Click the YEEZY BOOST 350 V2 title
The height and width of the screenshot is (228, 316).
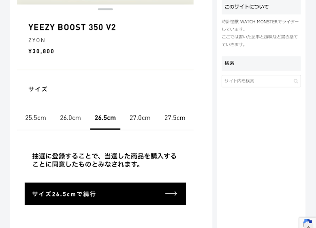tap(72, 27)
